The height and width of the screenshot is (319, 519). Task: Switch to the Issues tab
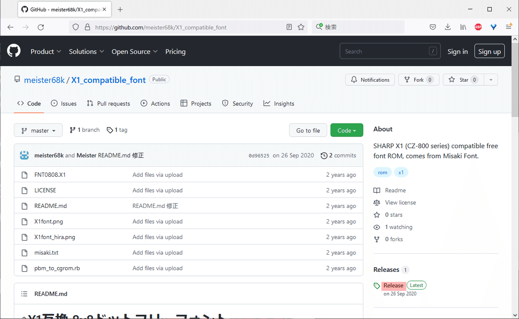pyautogui.click(x=64, y=103)
